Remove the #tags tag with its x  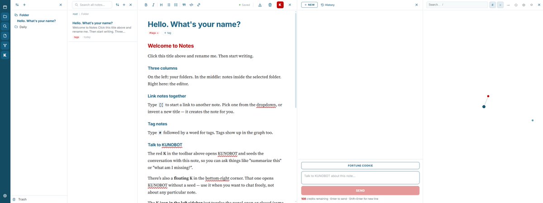pyautogui.click(x=157, y=33)
